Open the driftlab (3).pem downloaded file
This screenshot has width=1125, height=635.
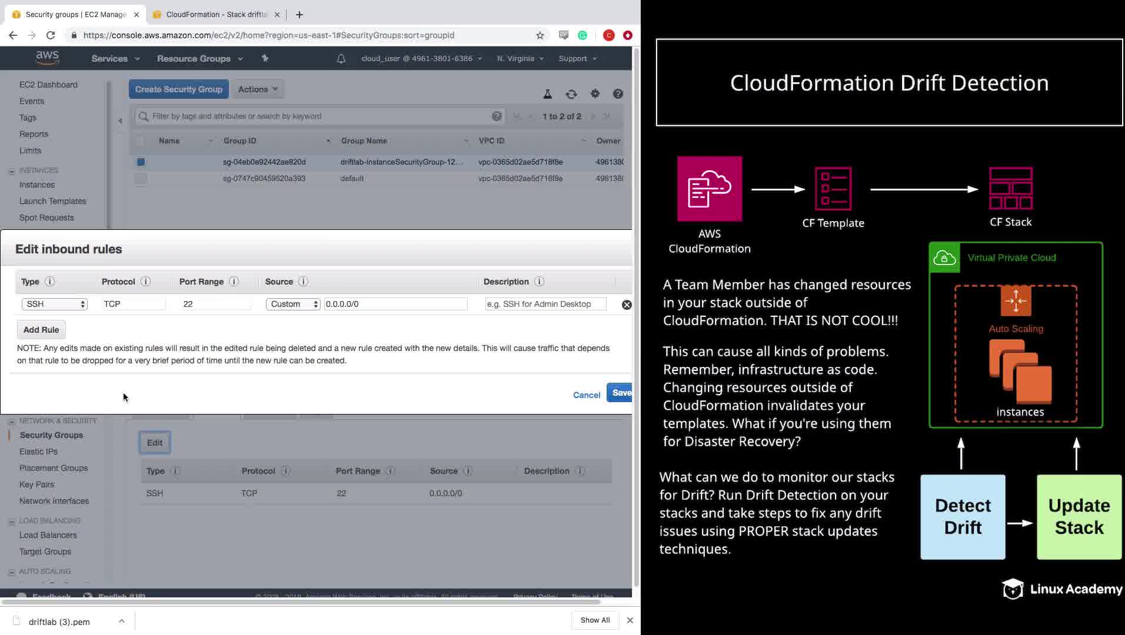coord(59,622)
